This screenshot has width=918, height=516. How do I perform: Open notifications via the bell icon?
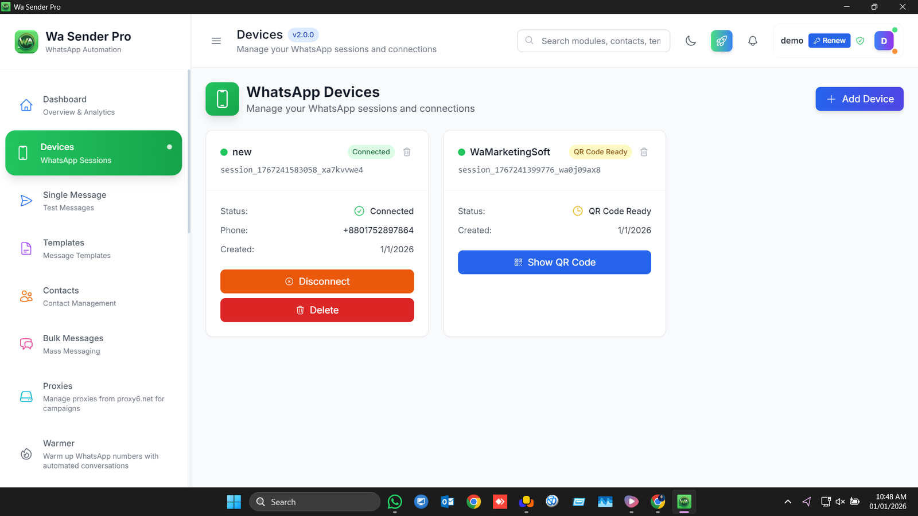click(x=752, y=41)
